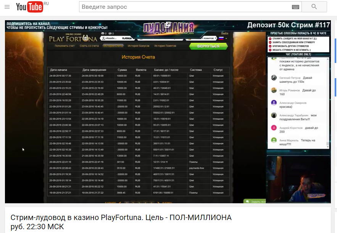Select the История Счета tab
Viewport: 337px width, 233px height.
(113, 46)
